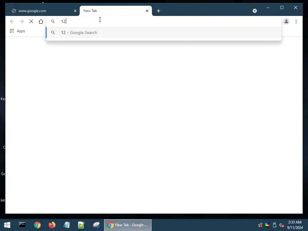Screen dimensions: 308x231
Task: Go forward using the forward arrow
Action: pos(22,21)
